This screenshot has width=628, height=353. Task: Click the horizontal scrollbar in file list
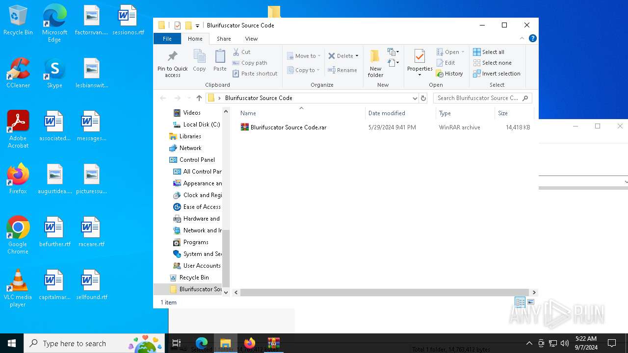click(x=385, y=292)
